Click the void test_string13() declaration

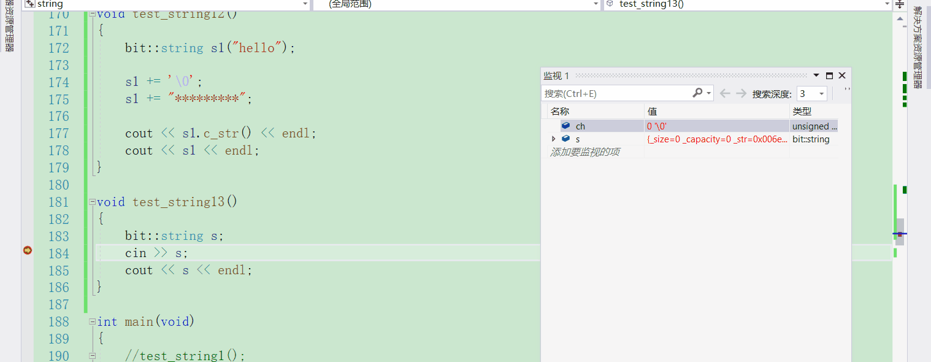[x=167, y=202]
